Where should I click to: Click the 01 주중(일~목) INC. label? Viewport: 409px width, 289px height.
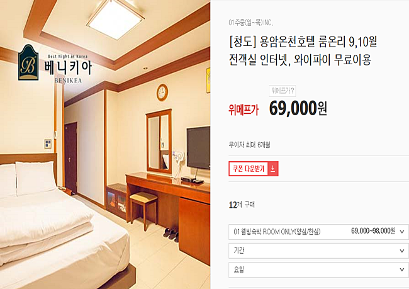[x=250, y=23]
